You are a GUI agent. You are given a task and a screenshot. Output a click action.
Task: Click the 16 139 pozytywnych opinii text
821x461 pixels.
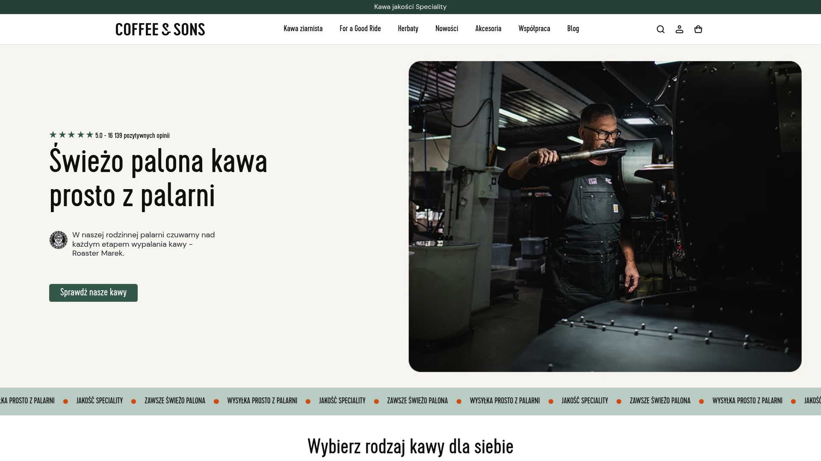139,136
